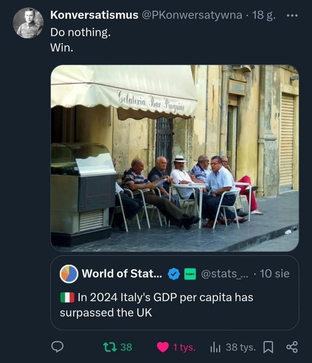Screen dimensions: 312x363
Task: Click the blue verified checkmark badge
Action: coord(174,274)
